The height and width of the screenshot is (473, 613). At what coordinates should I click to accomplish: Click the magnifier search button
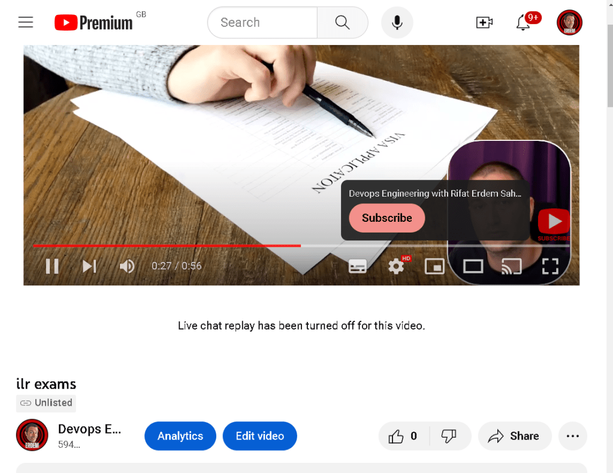(x=343, y=23)
